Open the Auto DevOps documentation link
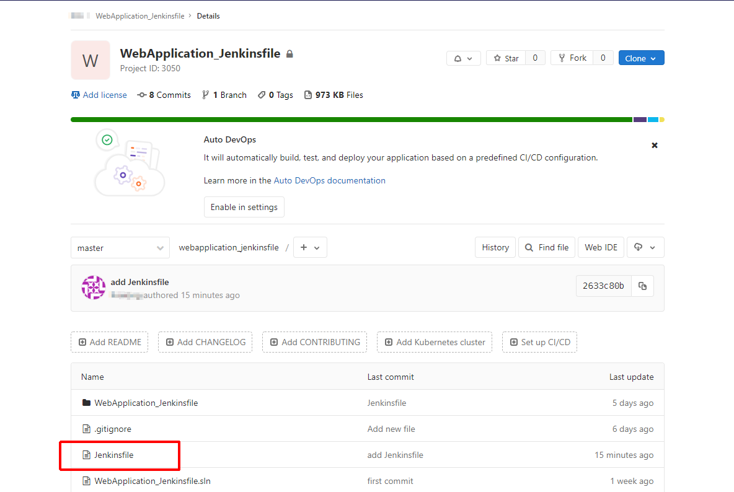This screenshot has height=492, width=734. point(330,180)
